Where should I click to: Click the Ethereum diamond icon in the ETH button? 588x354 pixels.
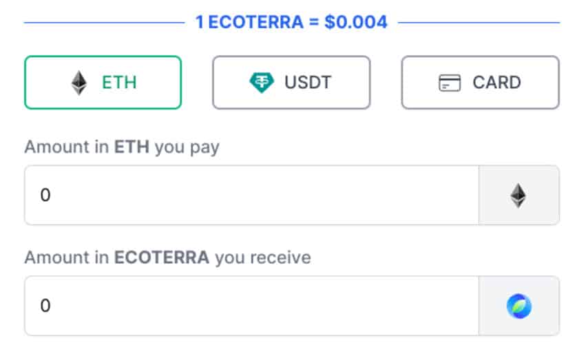point(79,83)
